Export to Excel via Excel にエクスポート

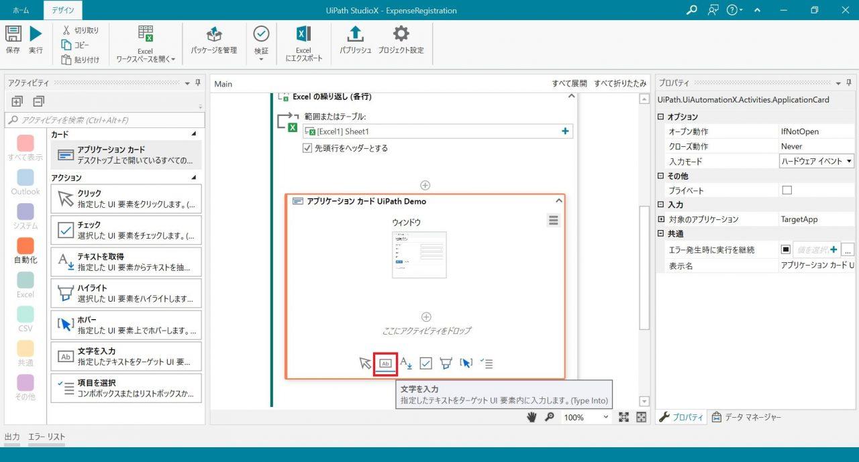point(303,44)
